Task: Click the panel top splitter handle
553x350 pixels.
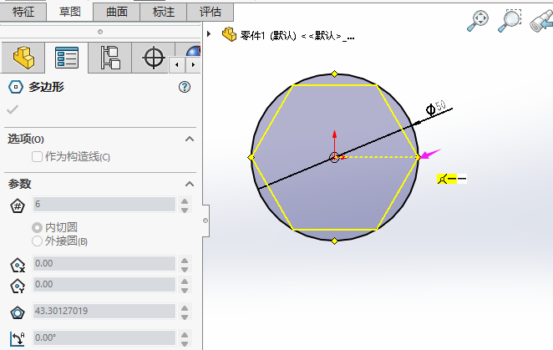Action: click(x=100, y=32)
